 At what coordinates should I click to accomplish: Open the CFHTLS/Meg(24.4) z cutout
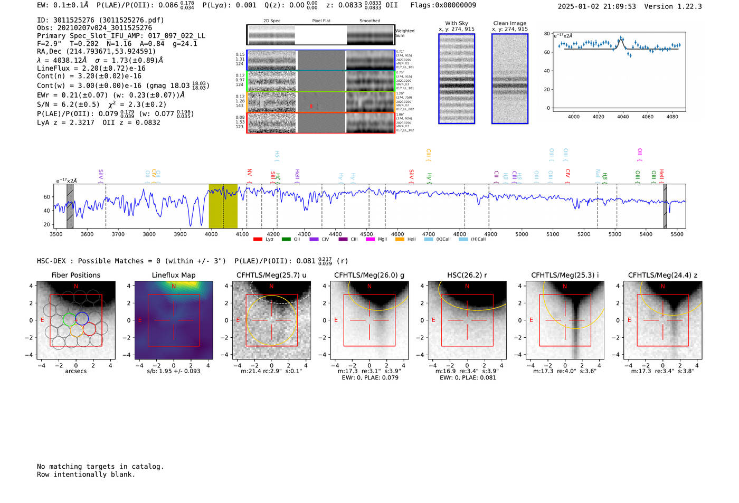pos(663,320)
